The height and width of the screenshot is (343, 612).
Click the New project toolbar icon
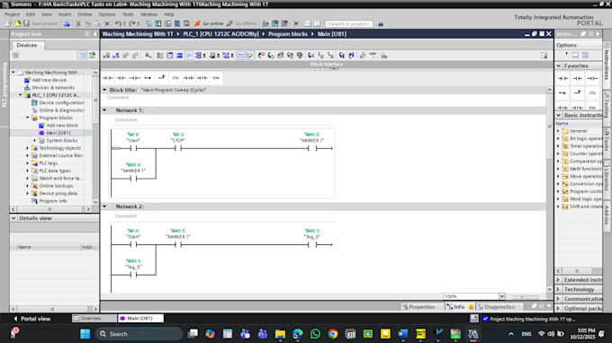[9, 23]
